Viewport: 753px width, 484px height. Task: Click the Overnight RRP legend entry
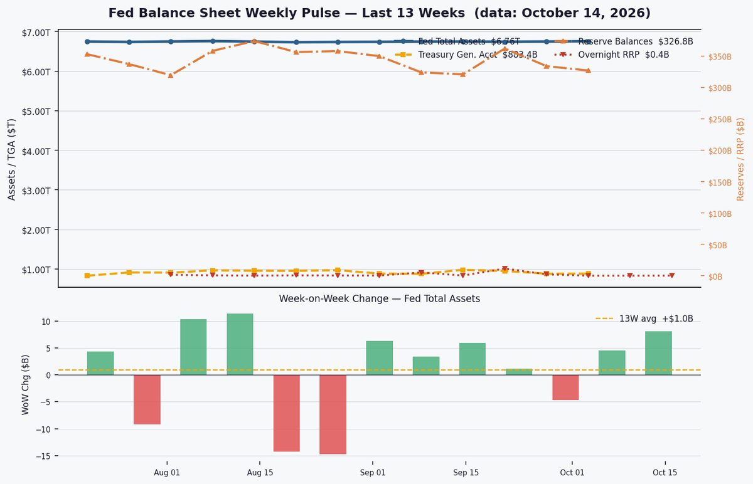[612, 55]
